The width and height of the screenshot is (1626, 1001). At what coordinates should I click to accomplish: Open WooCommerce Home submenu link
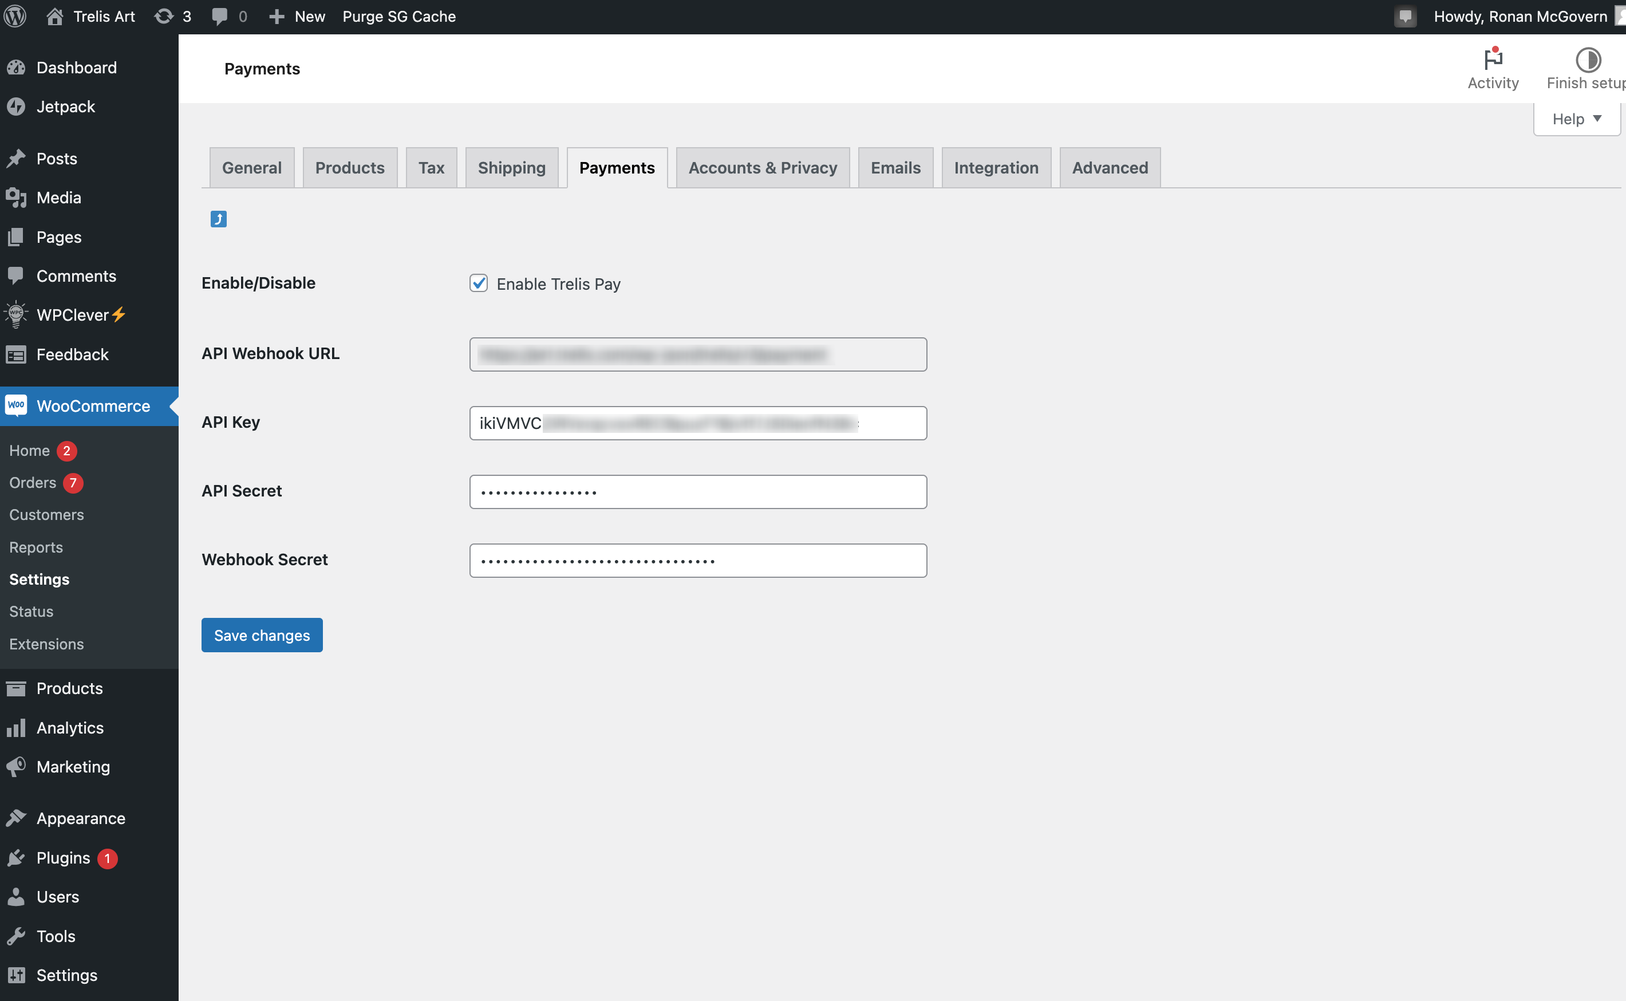click(29, 451)
